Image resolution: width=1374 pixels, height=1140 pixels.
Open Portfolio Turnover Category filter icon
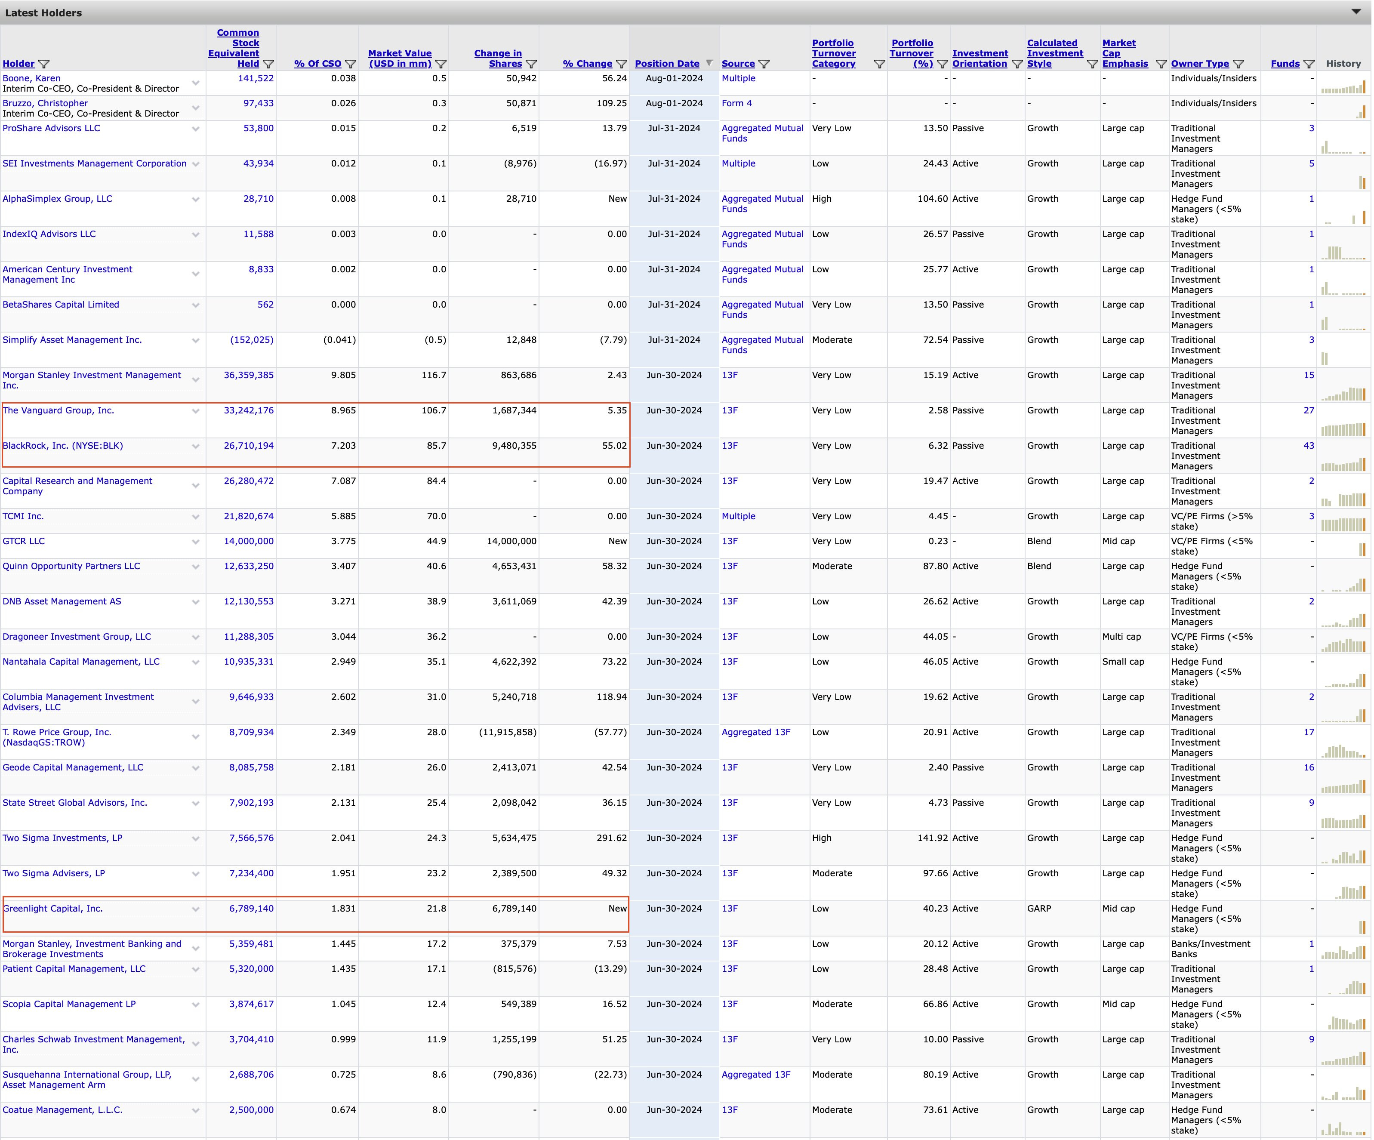tap(879, 64)
